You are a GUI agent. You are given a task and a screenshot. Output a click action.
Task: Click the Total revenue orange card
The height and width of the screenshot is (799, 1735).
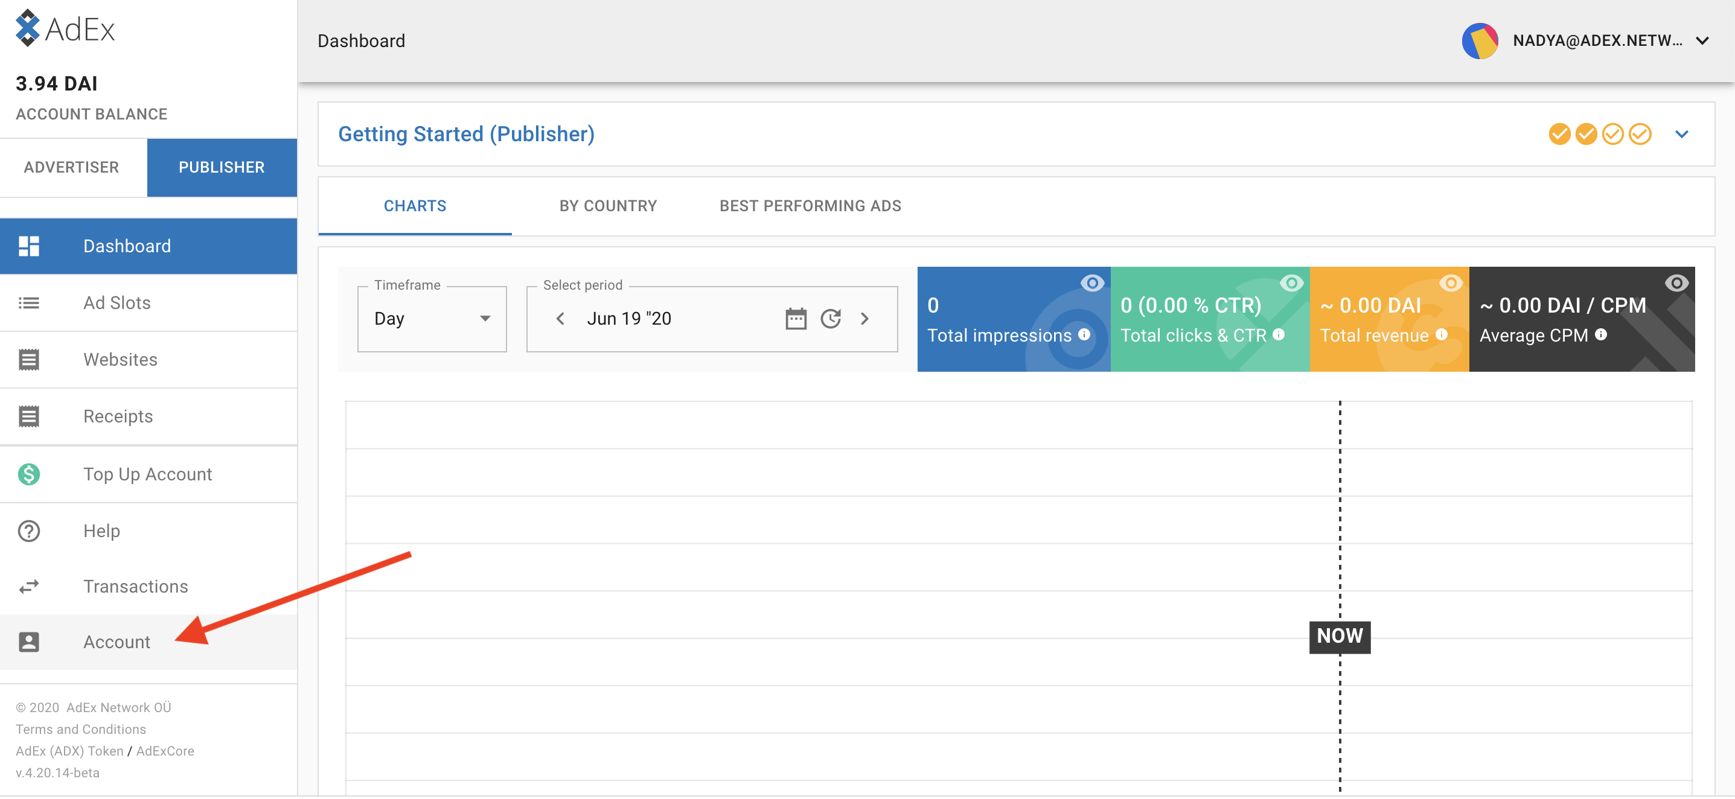pyautogui.click(x=1388, y=320)
